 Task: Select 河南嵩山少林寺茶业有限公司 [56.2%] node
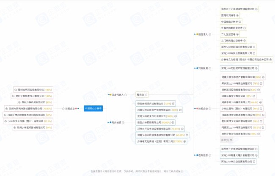coord(242,128)
